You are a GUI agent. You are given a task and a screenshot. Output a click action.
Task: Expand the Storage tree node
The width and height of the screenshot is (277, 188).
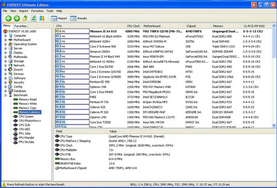point(6,61)
